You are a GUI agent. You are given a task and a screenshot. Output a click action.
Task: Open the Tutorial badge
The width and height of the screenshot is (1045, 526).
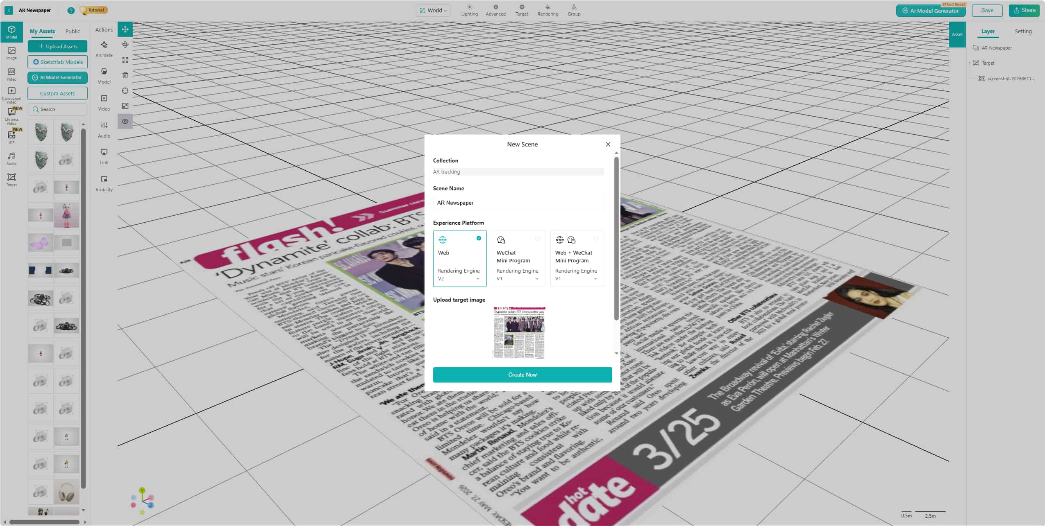(x=94, y=10)
